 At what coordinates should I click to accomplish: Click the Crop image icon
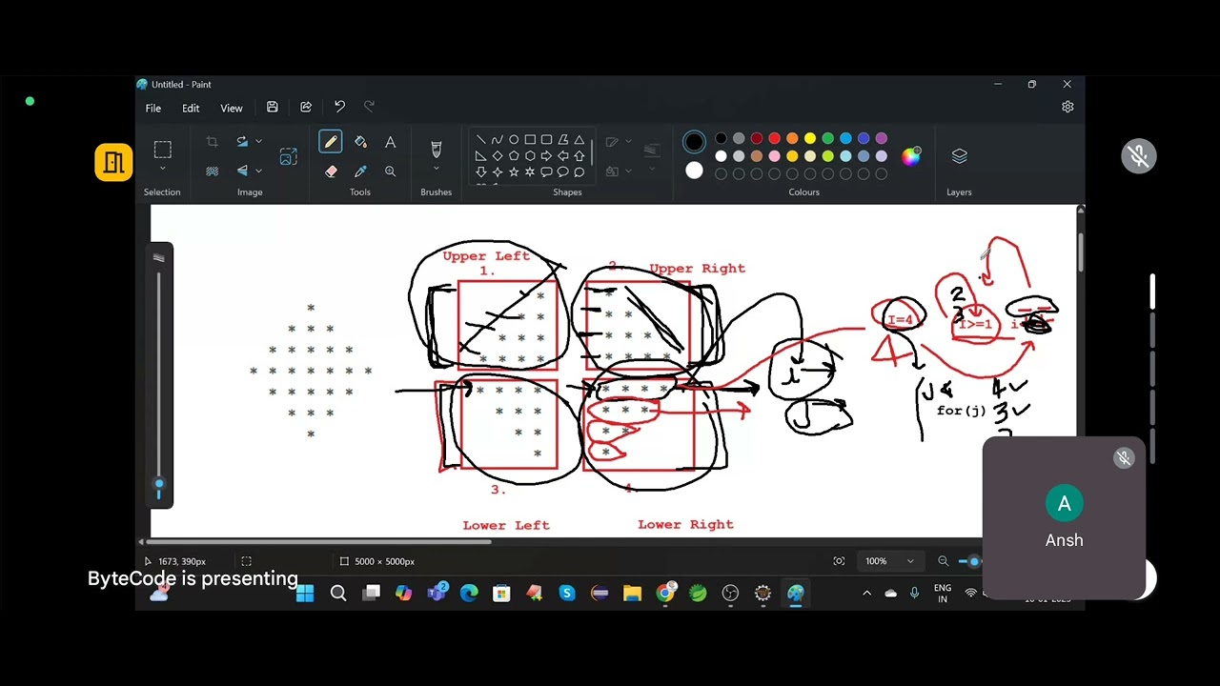[x=213, y=142]
